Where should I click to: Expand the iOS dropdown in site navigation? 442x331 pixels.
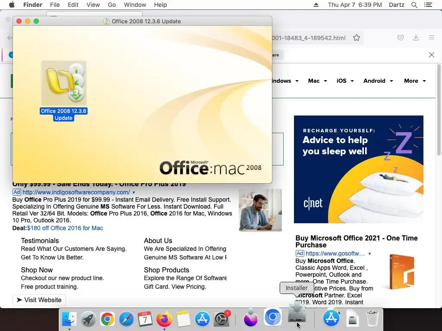coord(345,81)
